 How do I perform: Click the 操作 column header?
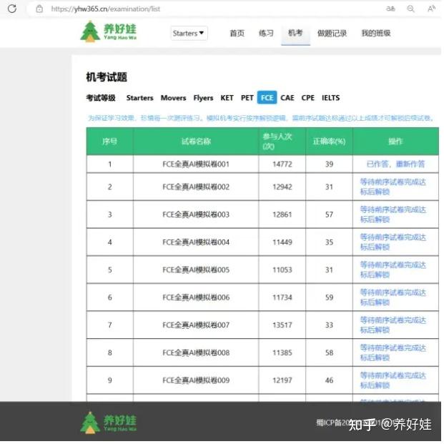tap(395, 141)
